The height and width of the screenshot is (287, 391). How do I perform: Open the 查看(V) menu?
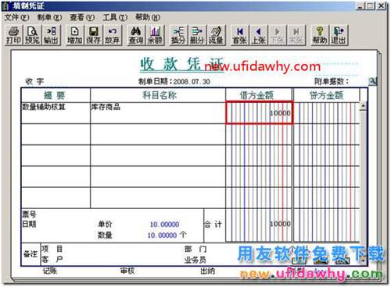coord(82,17)
